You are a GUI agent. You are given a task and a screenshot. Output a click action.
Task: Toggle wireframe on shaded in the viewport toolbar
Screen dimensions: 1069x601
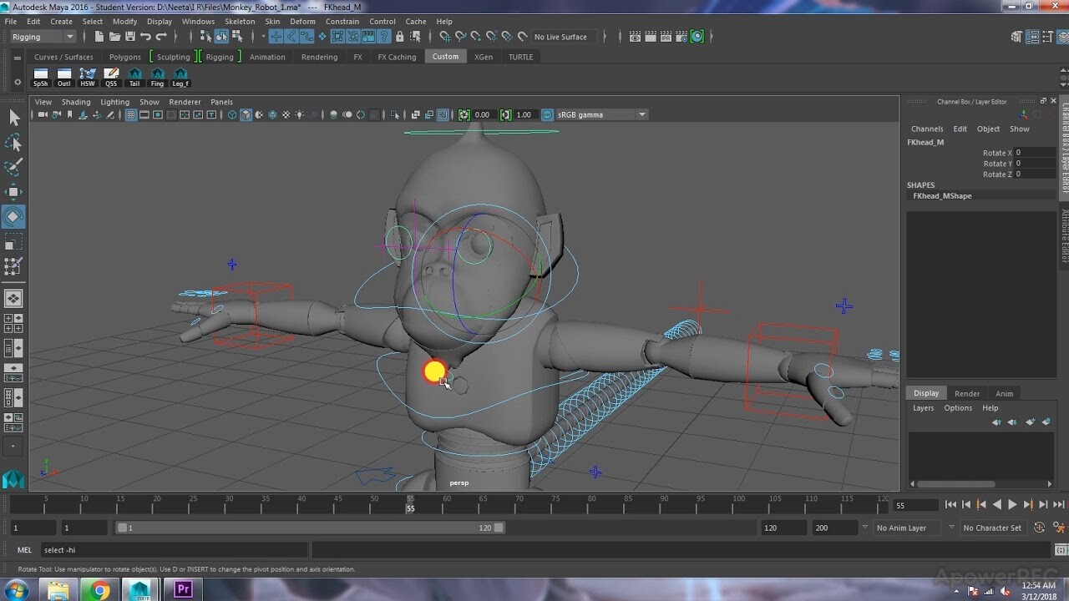pyautogui.click(x=260, y=114)
